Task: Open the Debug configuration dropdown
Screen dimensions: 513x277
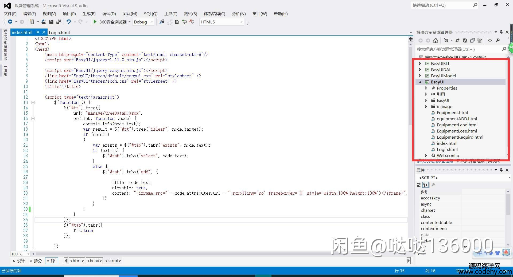Action: 152,22
